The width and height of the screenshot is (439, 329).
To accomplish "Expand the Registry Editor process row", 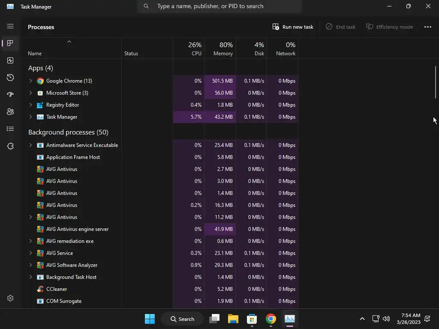I will (x=30, y=105).
